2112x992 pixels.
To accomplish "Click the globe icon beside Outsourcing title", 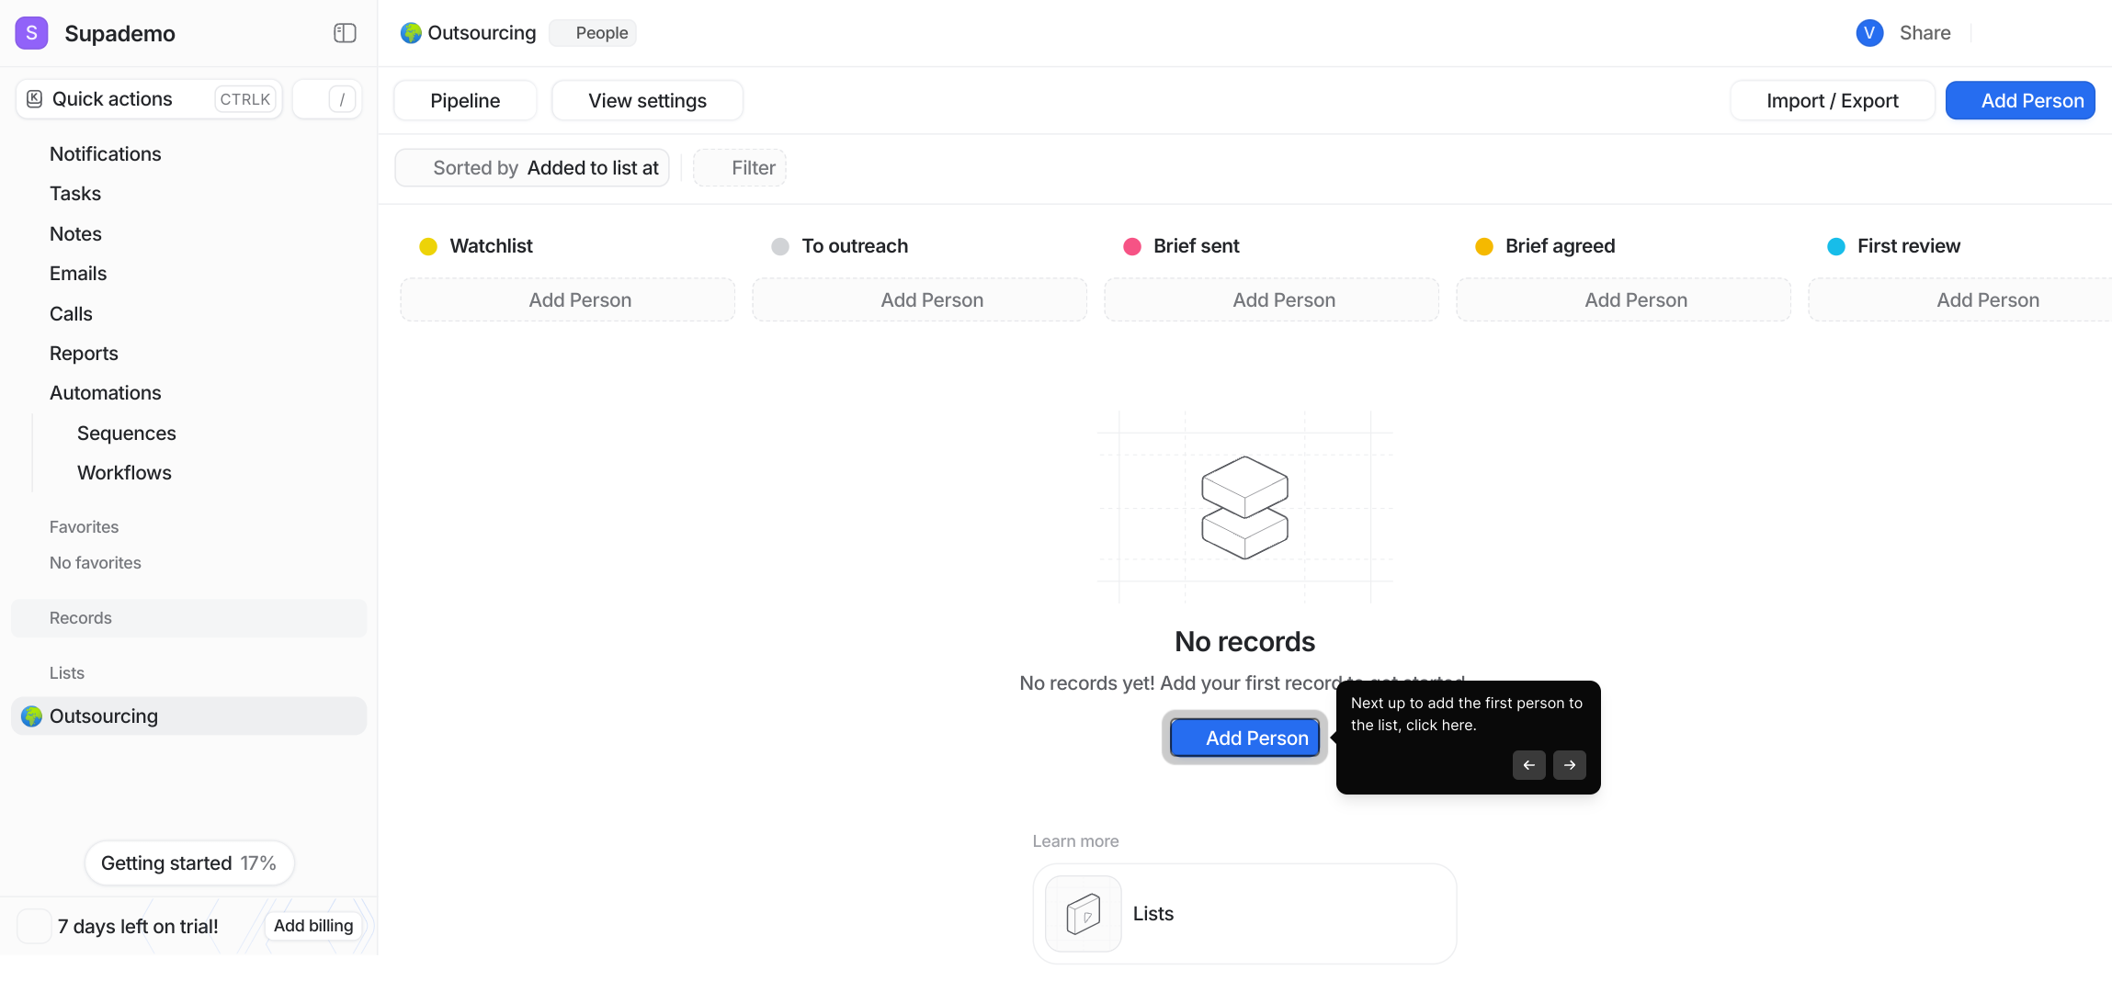I will tap(411, 33).
